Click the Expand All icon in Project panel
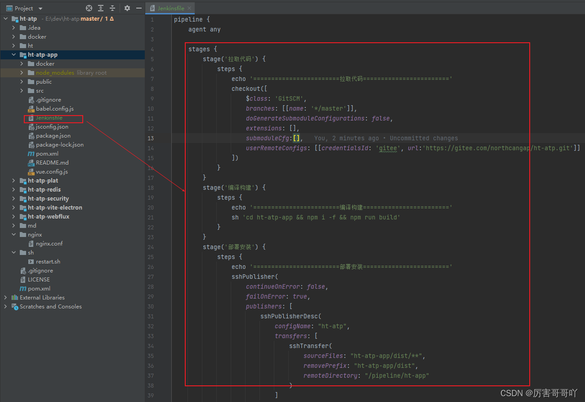 [101, 8]
